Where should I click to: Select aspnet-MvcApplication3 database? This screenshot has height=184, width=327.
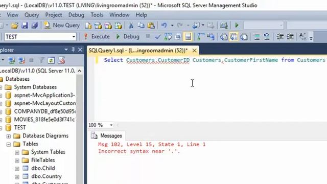click(44, 95)
